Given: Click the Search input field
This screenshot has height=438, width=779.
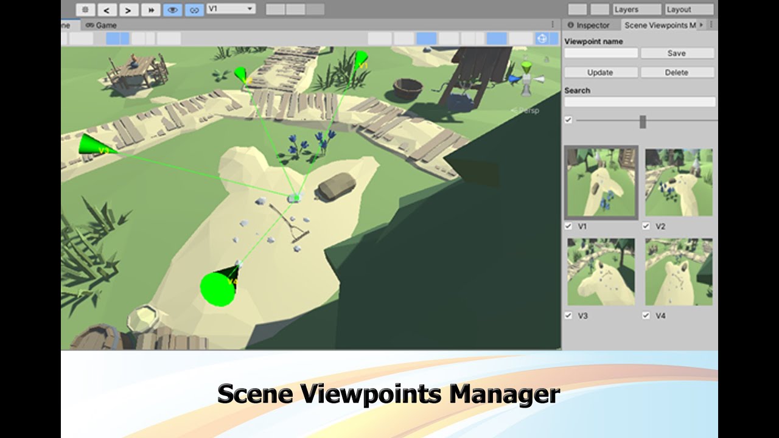Looking at the screenshot, I should pos(640,102).
